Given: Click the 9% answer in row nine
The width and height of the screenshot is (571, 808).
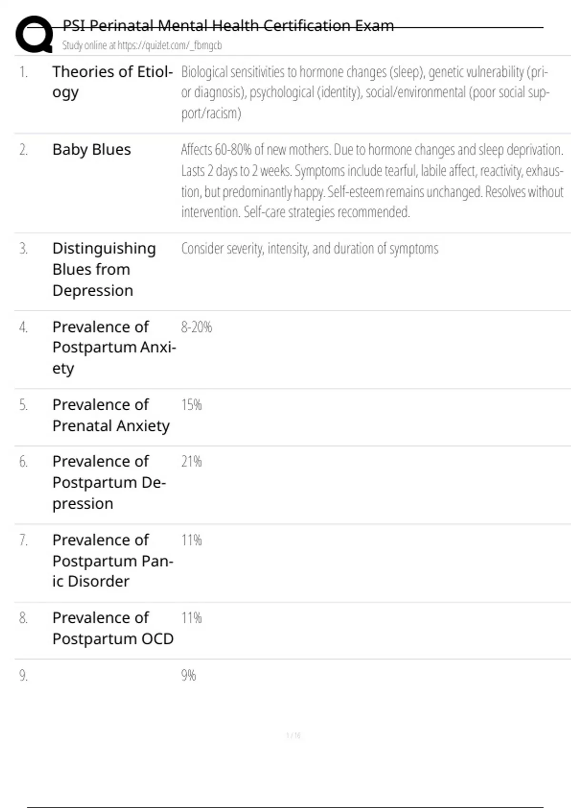Looking at the screenshot, I should 188,675.
